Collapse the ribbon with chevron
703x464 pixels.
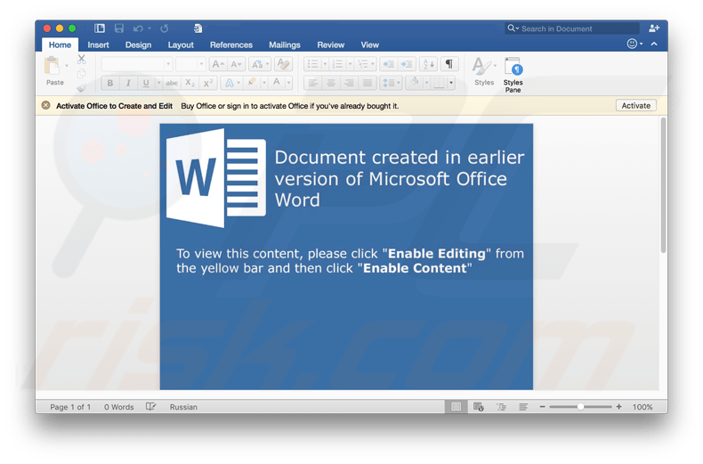pos(654,44)
